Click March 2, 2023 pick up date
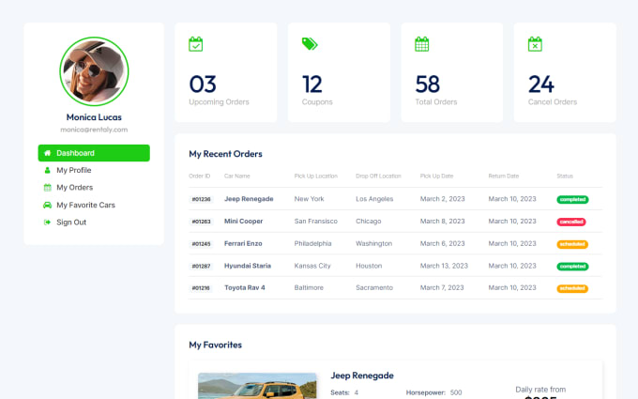Viewport: 638px width, 399px height. (442, 199)
